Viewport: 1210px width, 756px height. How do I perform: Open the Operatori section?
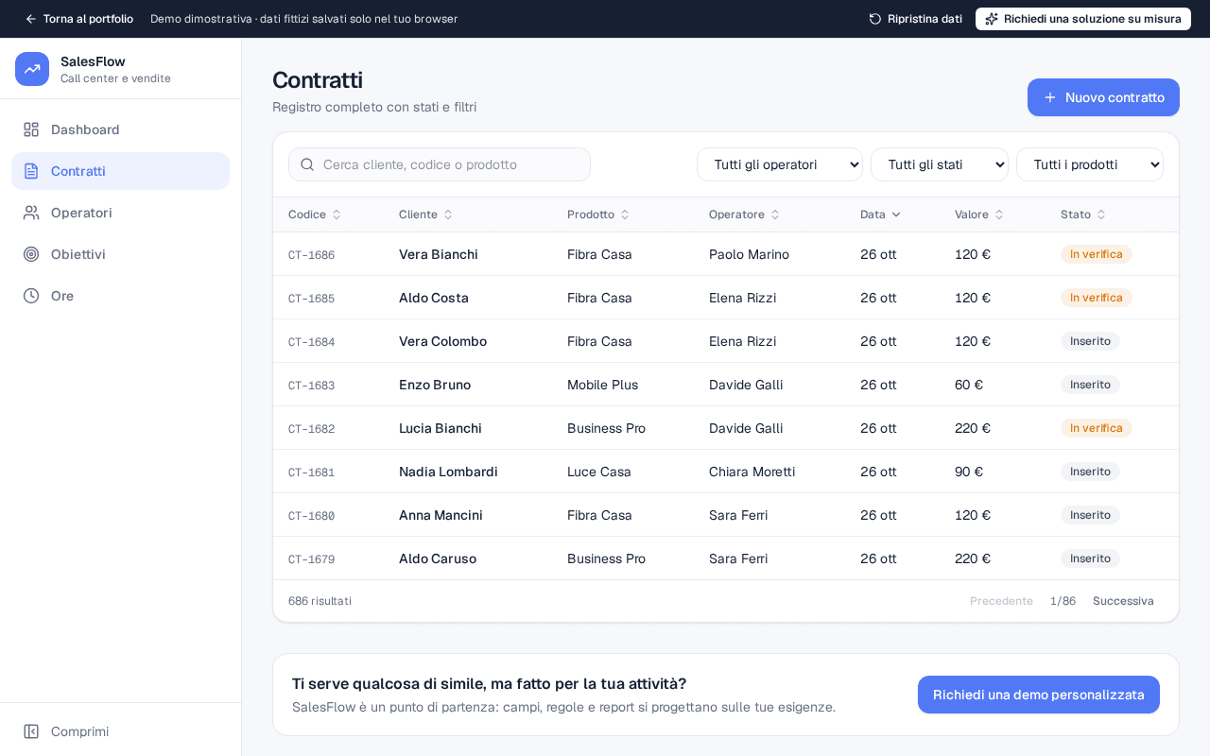coord(120,213)
